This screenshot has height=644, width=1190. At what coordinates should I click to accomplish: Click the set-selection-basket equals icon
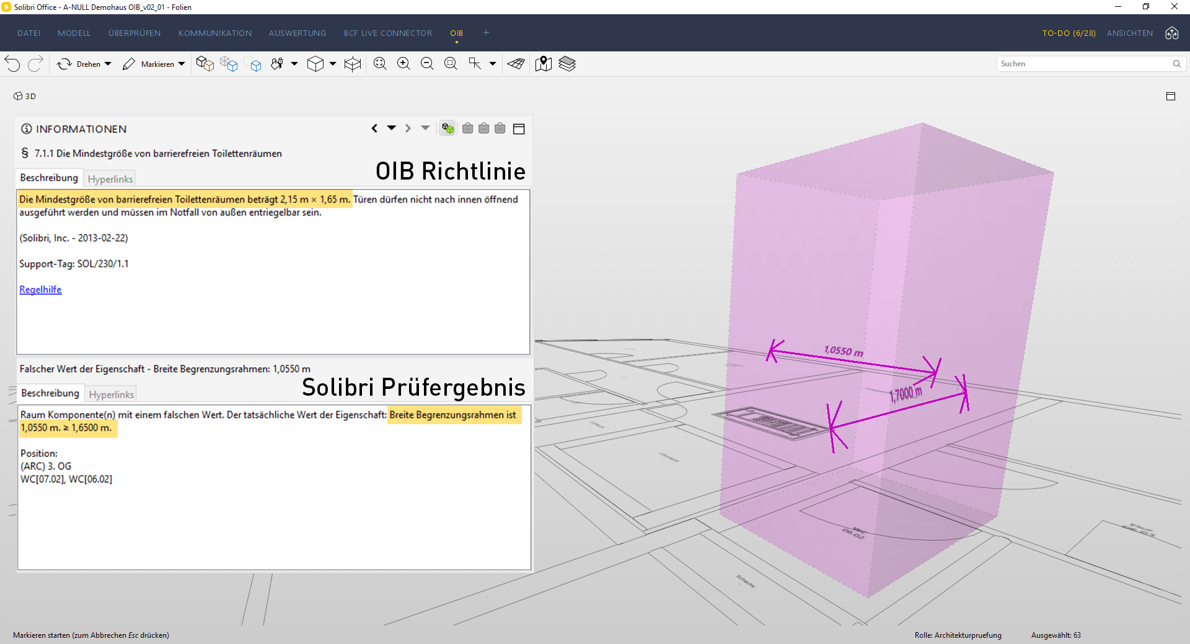pyautogui.click(x=500, y=128)
